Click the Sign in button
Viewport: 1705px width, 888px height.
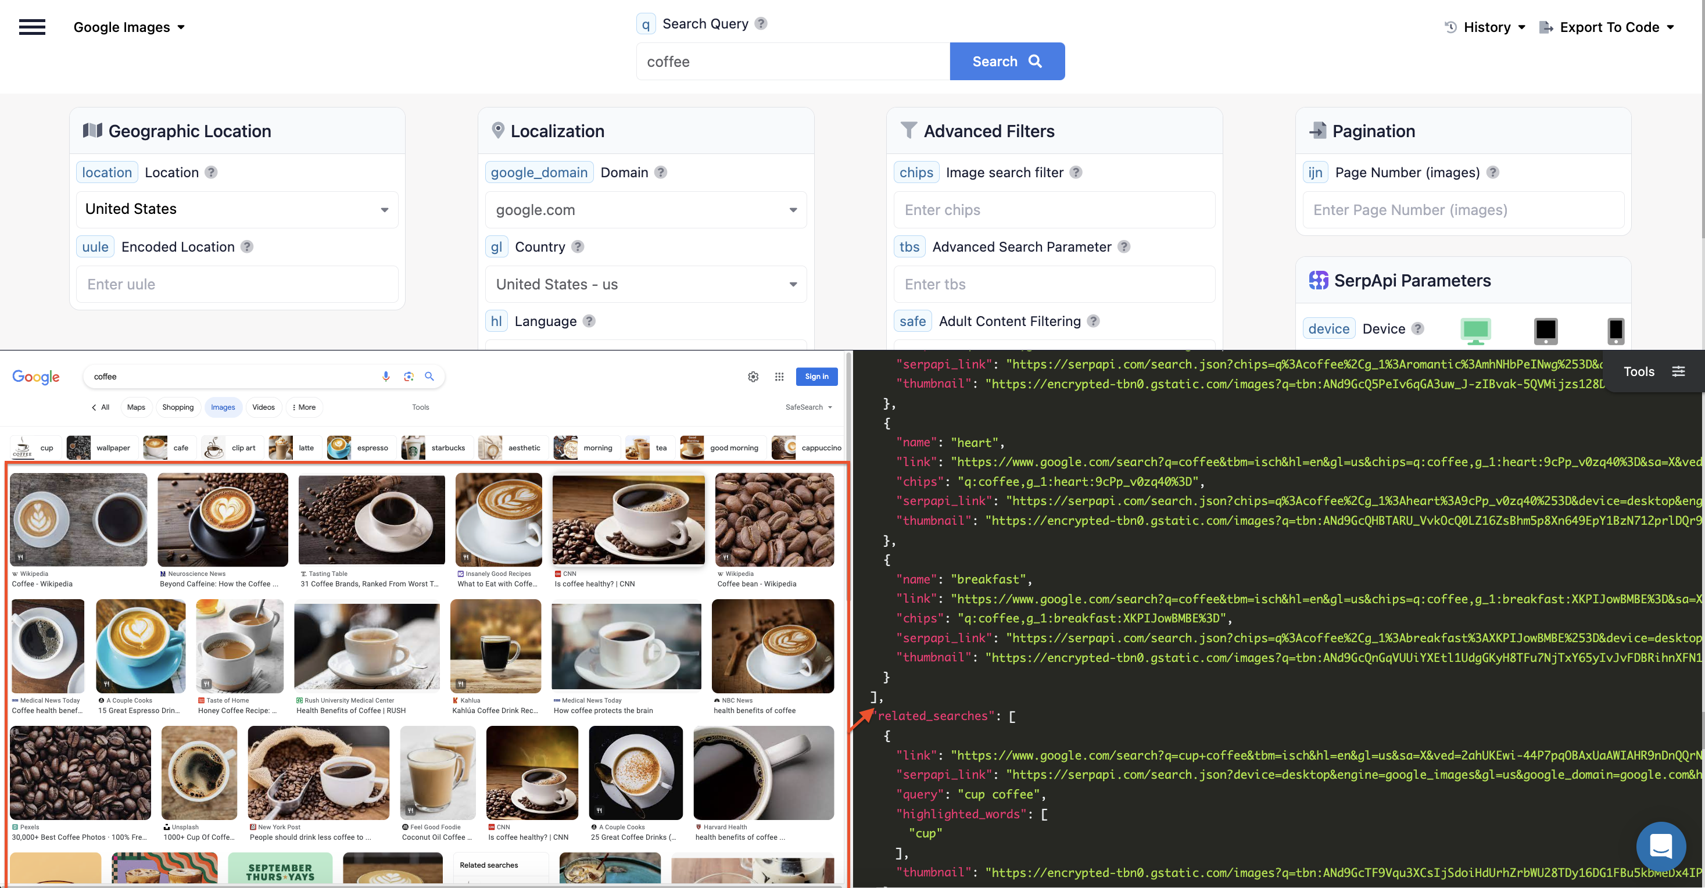pos(816,376)
